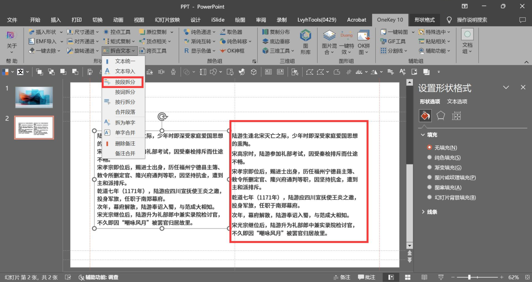Open the 效果 pentagon icon tab
The height and width of the screenshot is (282, 532).
point(441,116)
